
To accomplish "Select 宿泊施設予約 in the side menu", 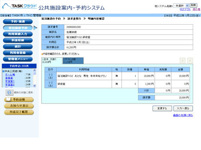I will tap(18, 28).
